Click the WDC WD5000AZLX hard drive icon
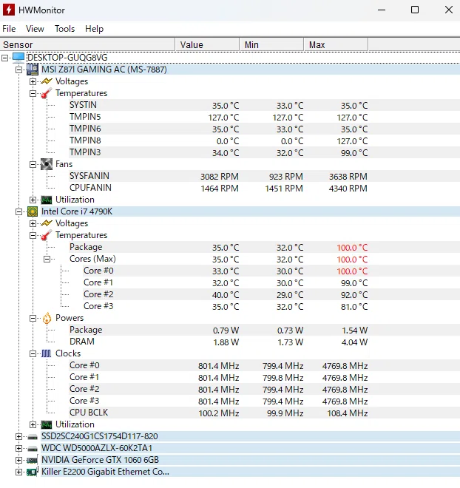 pos(33,449)
